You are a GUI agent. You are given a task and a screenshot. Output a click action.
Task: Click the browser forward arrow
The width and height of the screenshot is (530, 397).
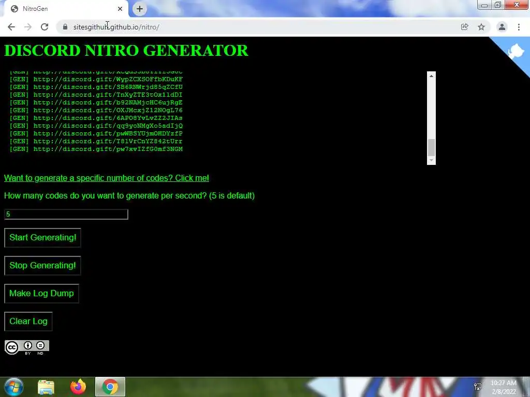28,27
